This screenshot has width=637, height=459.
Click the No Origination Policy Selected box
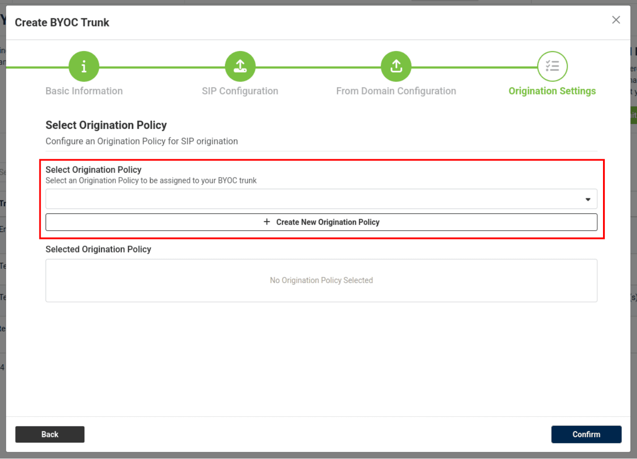pyautogui.click(x=321, y=280)
